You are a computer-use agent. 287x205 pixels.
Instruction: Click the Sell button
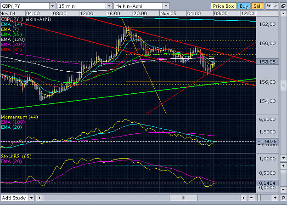pos(258,6)
